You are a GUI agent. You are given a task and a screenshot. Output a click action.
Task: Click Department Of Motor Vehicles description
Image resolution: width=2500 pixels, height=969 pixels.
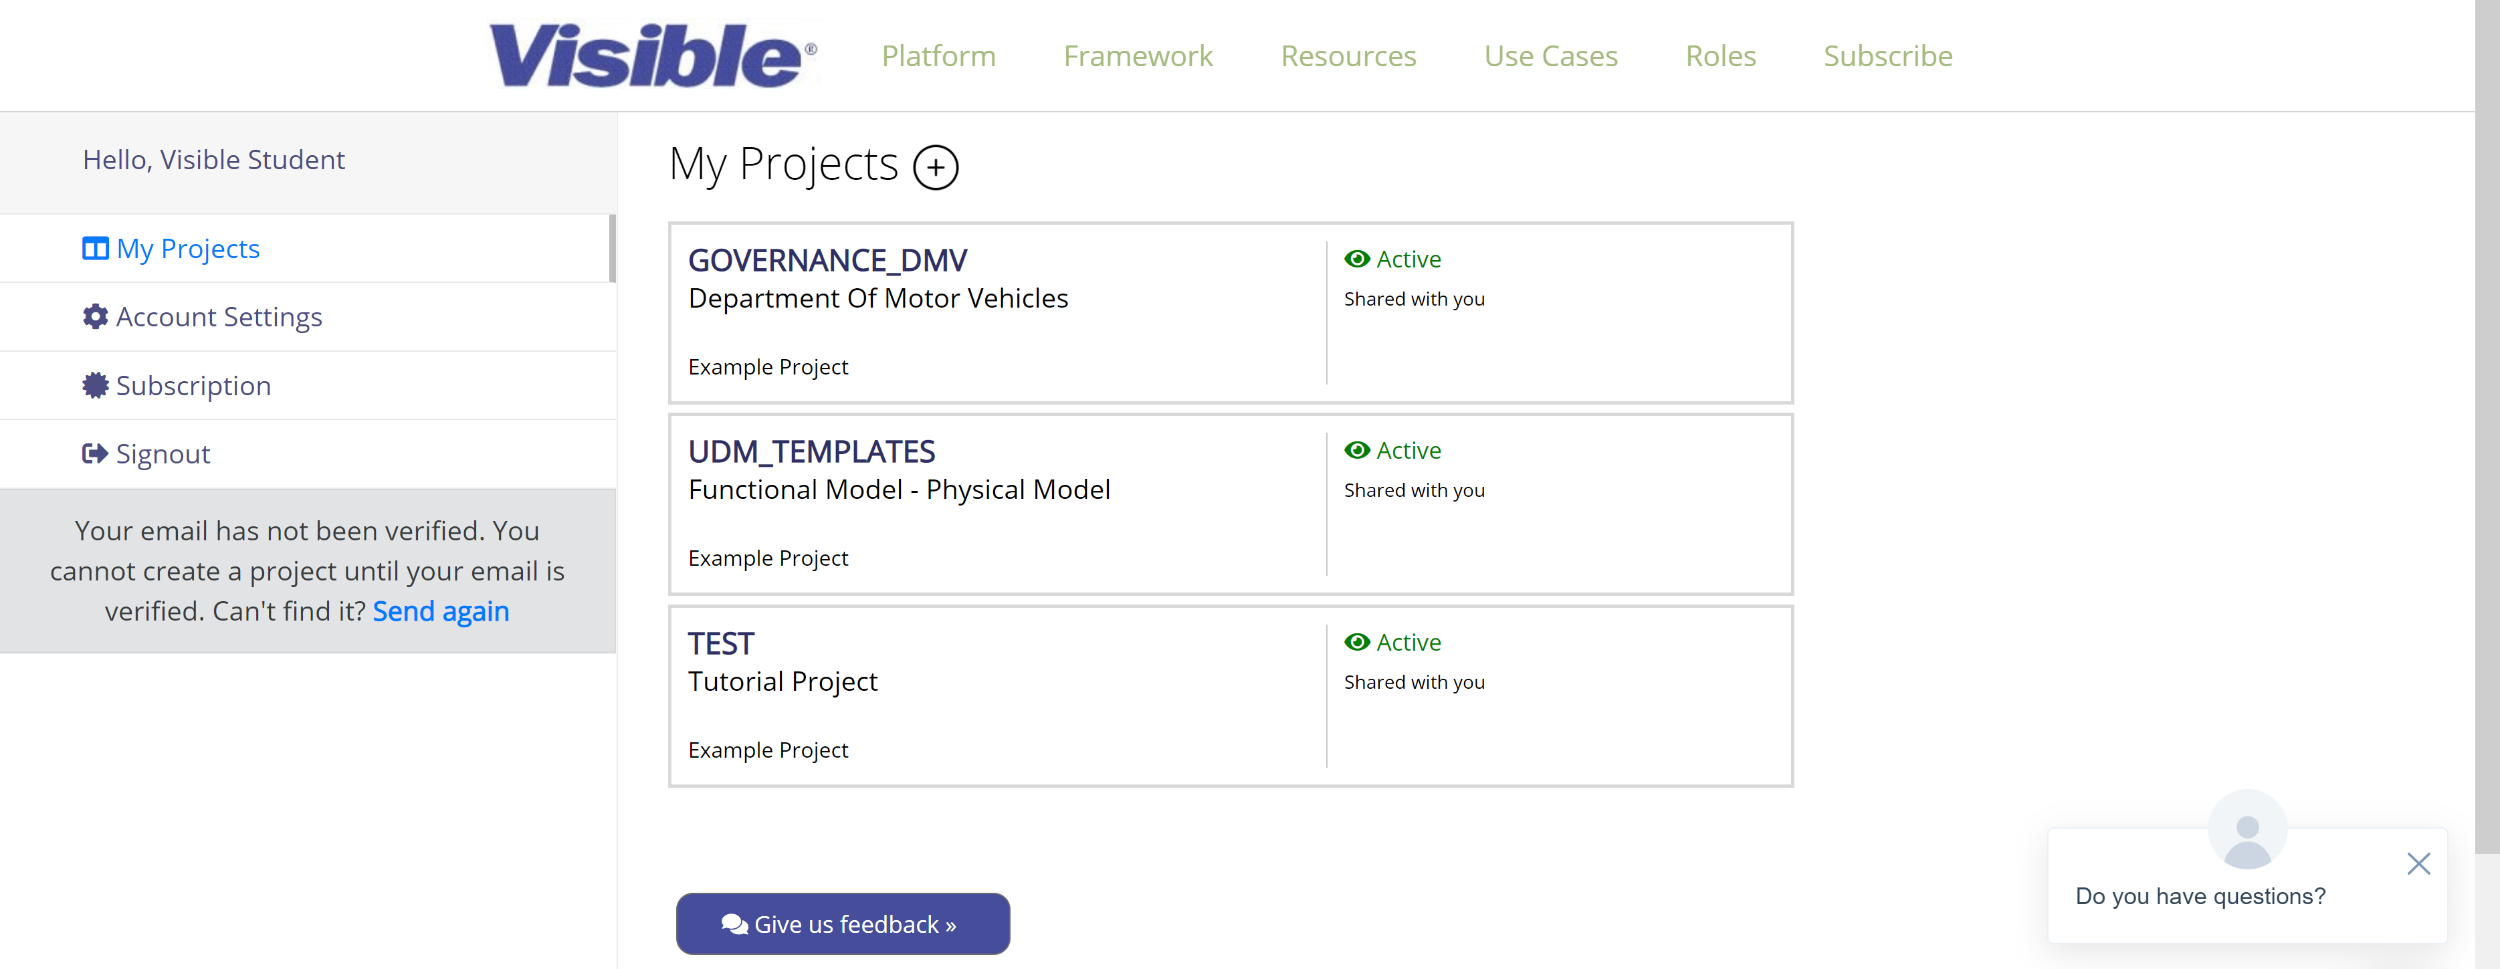pyautogui.click(x=878, y=298)
